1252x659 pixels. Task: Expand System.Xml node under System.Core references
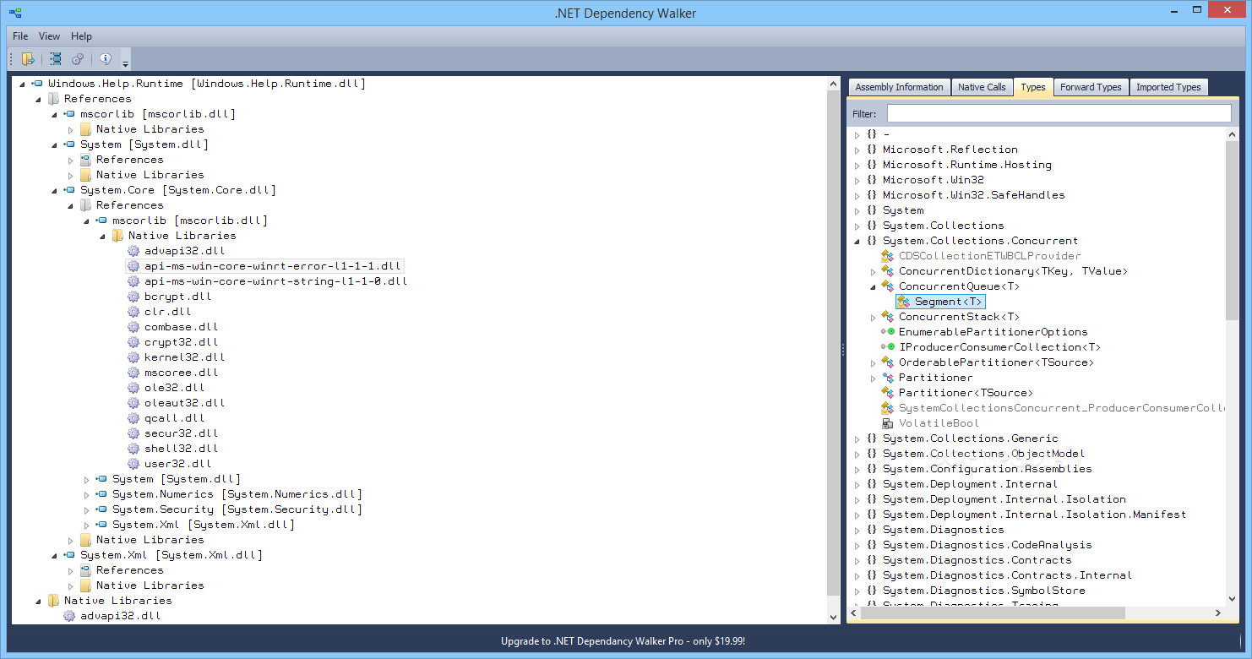click(x=86, y=525)
